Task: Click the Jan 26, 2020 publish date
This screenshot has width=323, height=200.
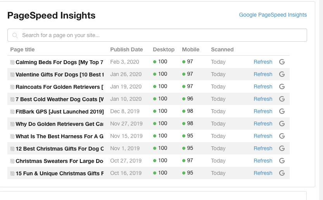Action: click(x=126, y=74)
